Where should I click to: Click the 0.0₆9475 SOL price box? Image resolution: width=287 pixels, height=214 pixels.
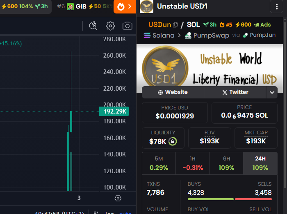[x=244, y=113]
